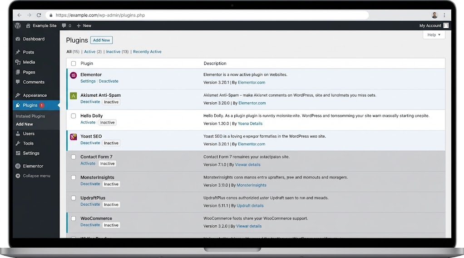Open the MonsterInsights author link

click(x=252, y=185)
